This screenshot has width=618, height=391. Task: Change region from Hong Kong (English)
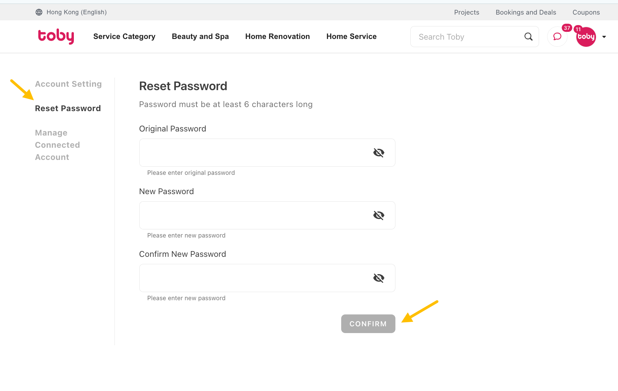(x=77, y=12)
